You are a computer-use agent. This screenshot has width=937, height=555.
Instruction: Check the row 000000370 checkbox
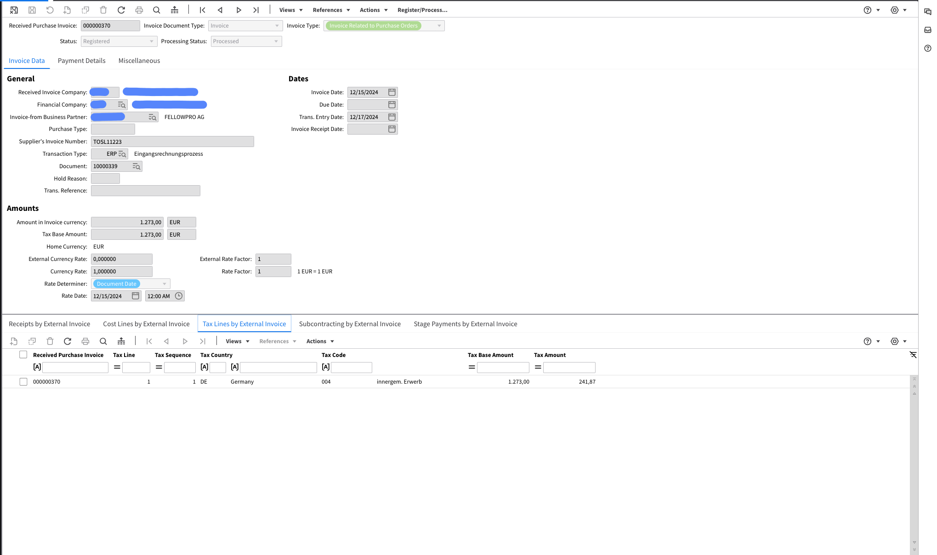point(23,382)
